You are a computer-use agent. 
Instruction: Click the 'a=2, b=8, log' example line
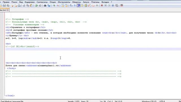(38, 38)
